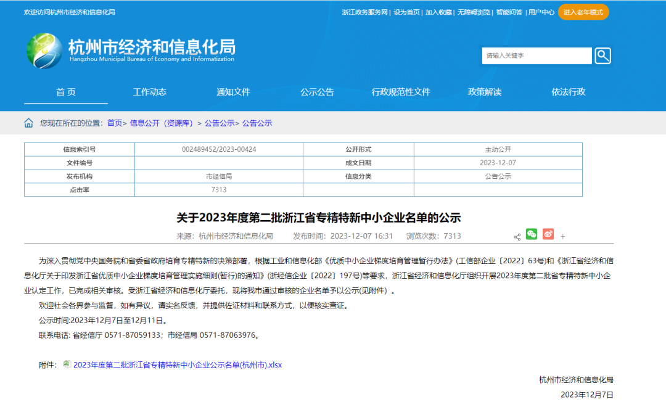Click the search magnifier icon
This screenshot has width=666, height=415.
pyautogui.click(x=602, y=55)
